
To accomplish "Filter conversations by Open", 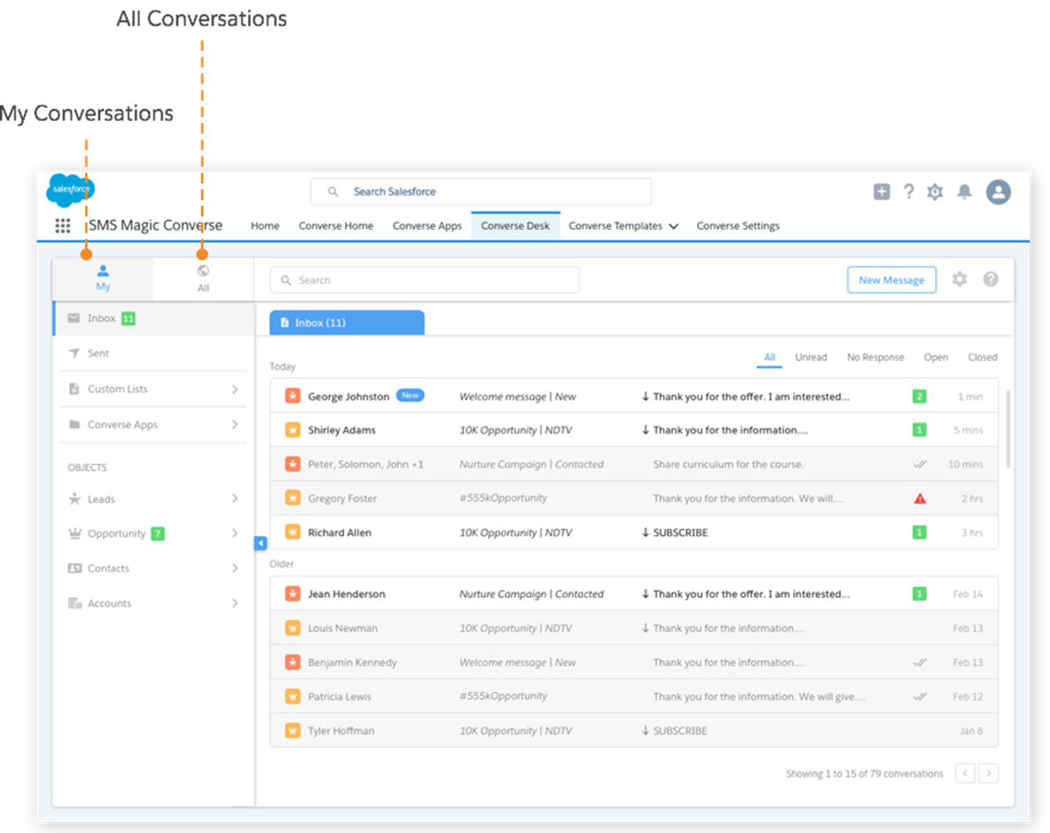I will click(x=936, y=357).
